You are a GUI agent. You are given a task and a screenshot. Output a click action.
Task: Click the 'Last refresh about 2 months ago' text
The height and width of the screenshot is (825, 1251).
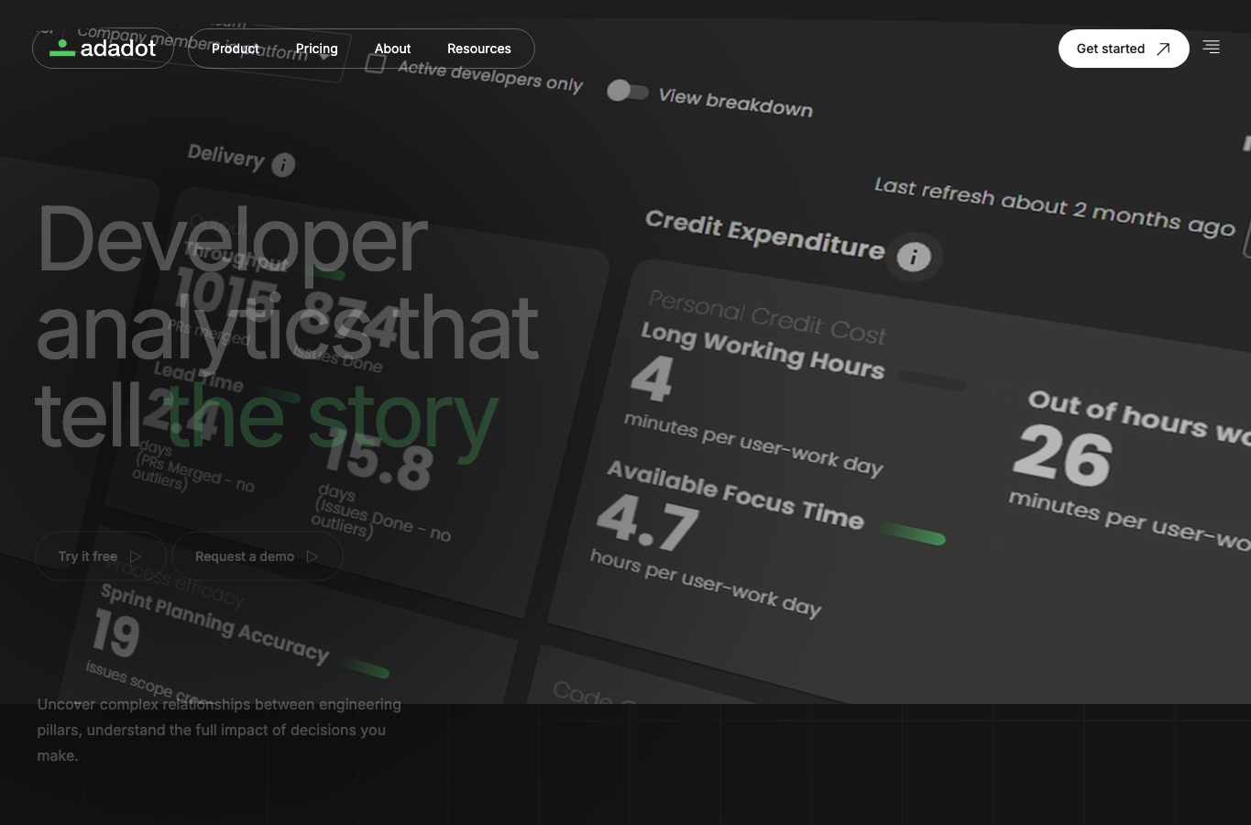coord(1055,207)
